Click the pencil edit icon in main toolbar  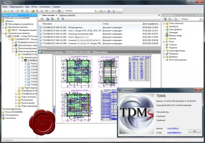[x=53, y=11]
